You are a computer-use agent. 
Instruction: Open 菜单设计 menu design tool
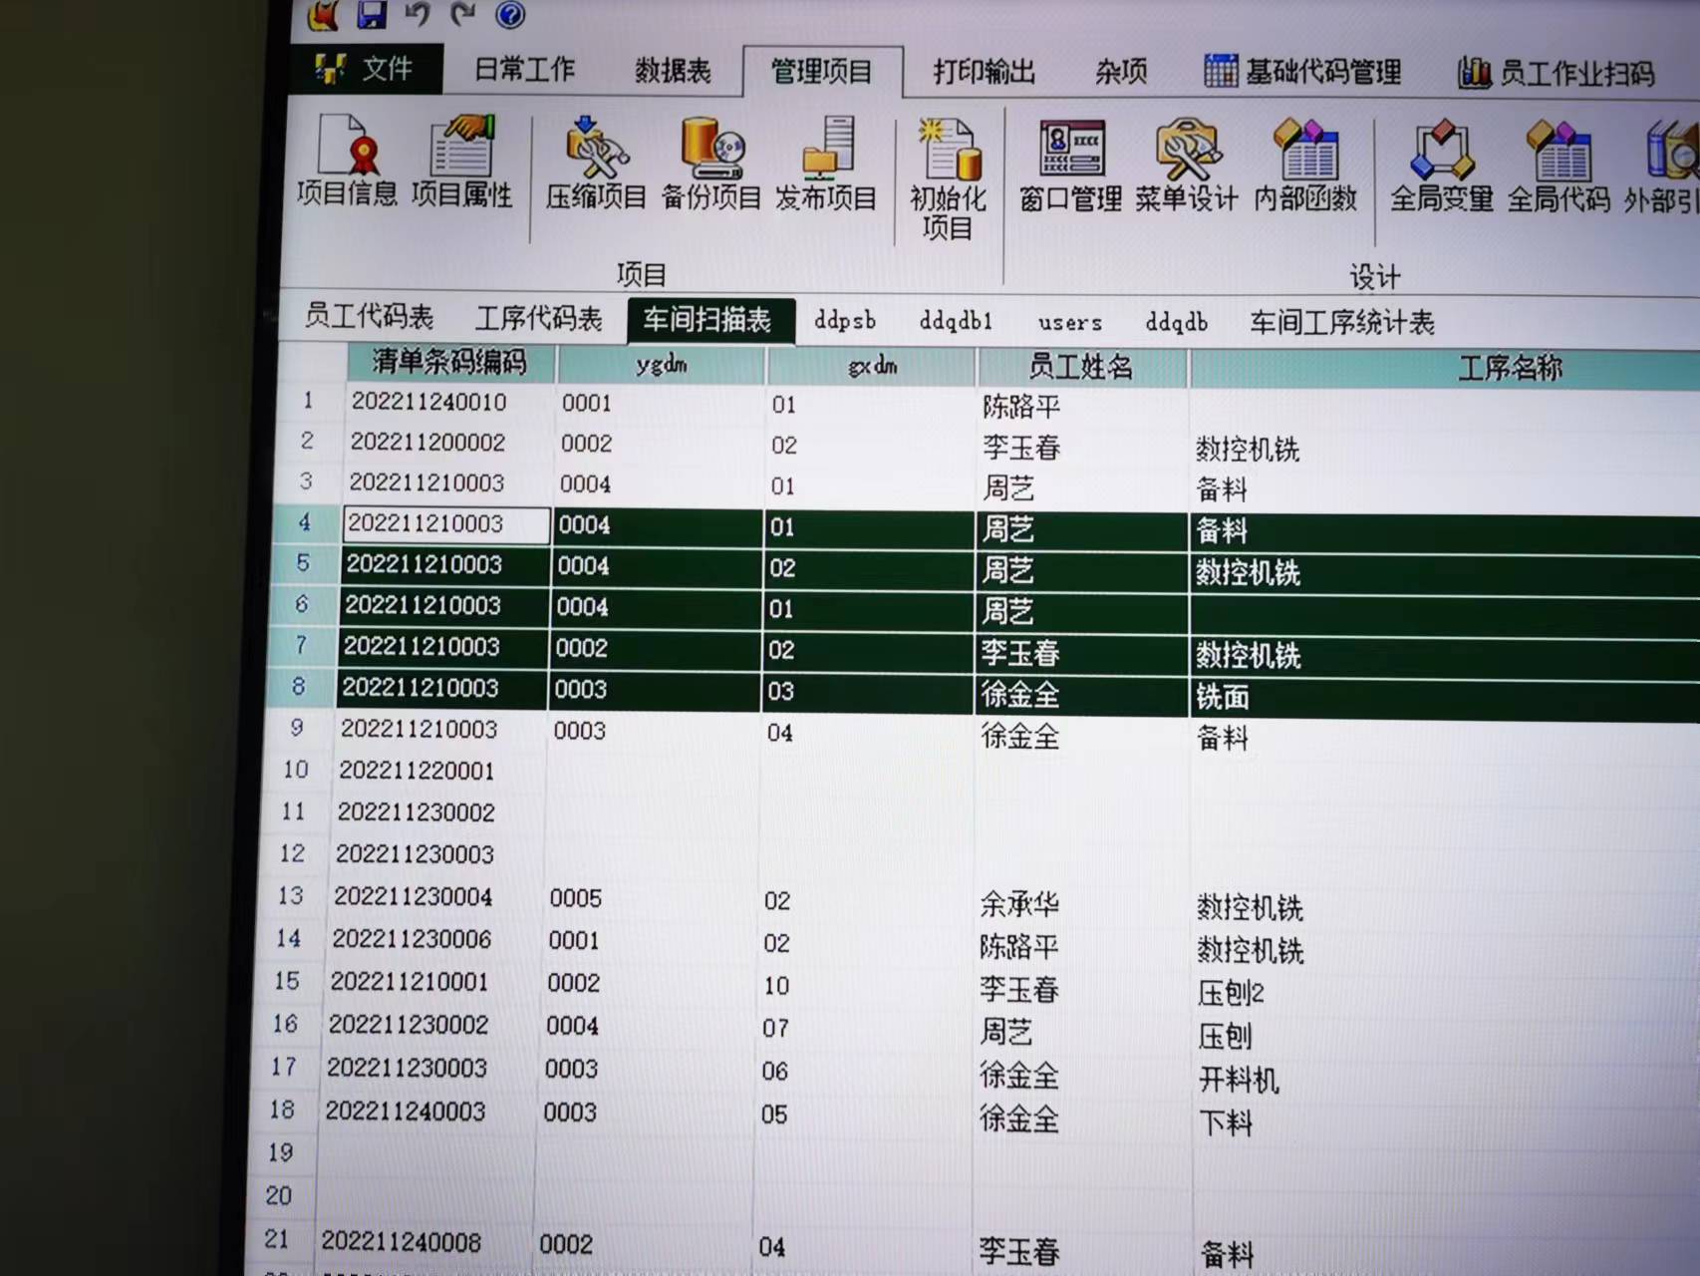[1186, 167]
